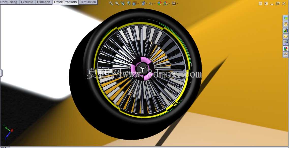Image resolution: width=289 pixels, height=148 pixels.
Task: Open the topmost task pane tab, above the house tab
Action: pyautogui.click(x=285, y=18)
